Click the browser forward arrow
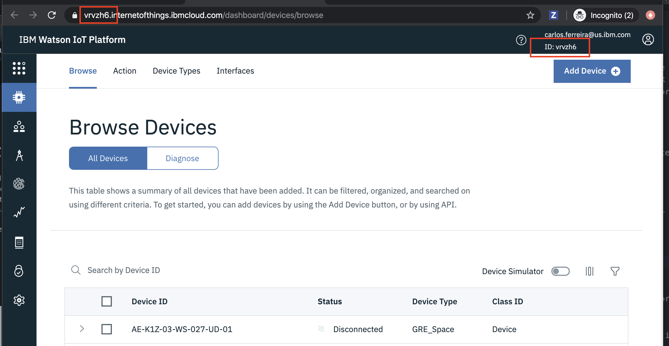Viewport: 669px width, 346px height. [x=33, y=15]
